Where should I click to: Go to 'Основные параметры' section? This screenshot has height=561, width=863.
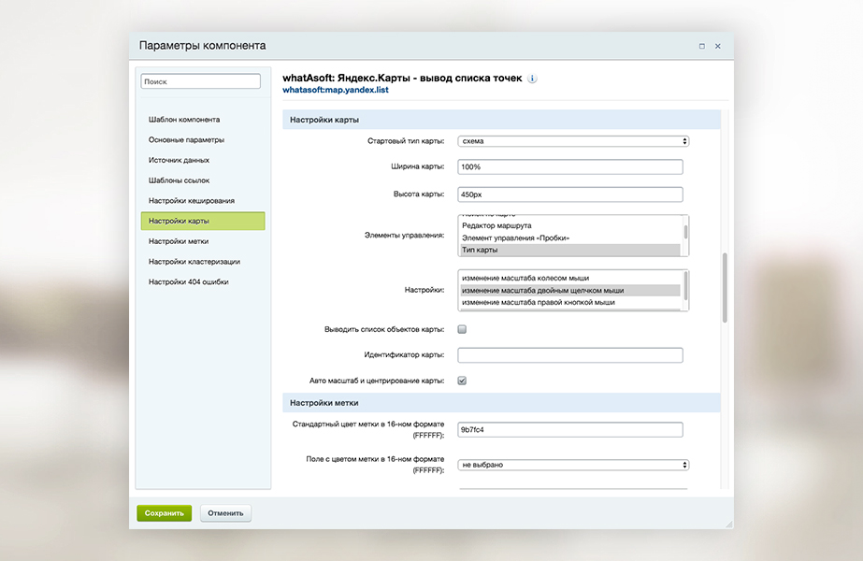click(186, 140)
